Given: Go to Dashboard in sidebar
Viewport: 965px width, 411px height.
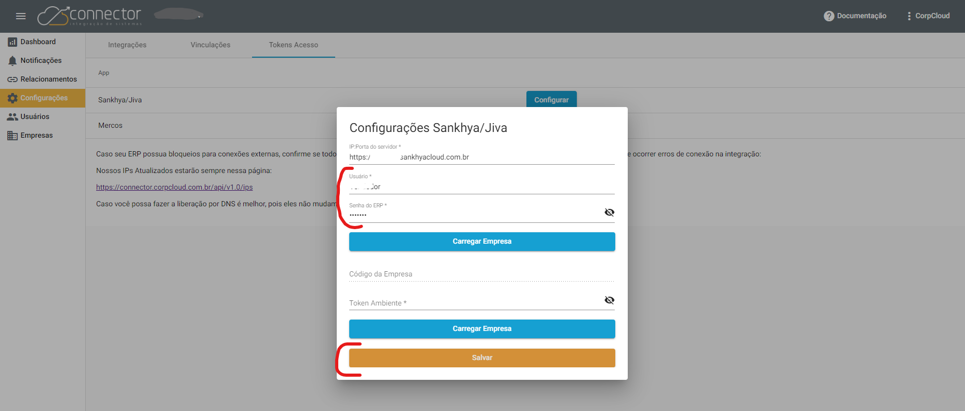Looking at the screenshot, I should (43, 42).
